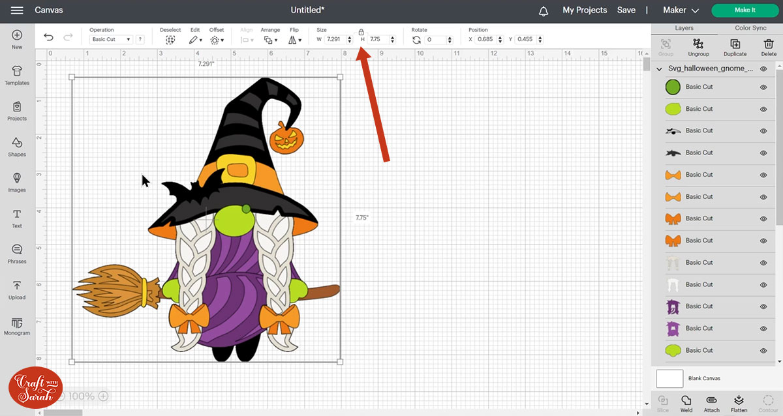Select the Shapes tool

tap(17, 147)
